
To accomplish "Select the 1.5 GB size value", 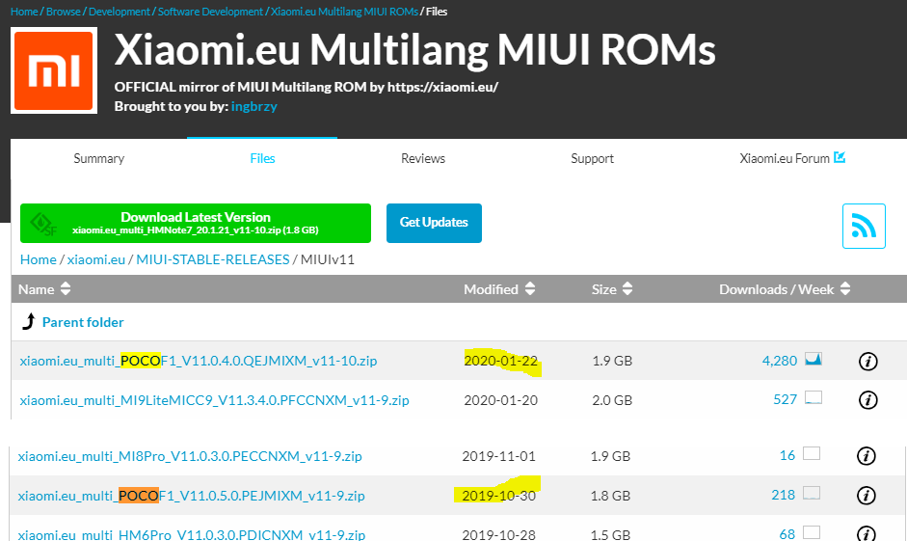I will (x=610, y=534).
